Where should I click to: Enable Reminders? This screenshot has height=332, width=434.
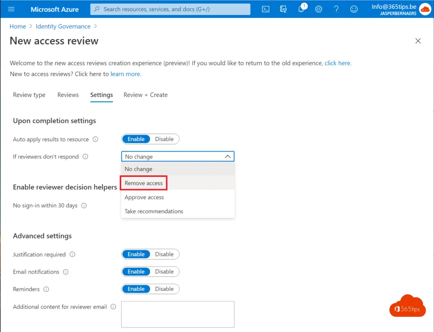coord(136,289)
